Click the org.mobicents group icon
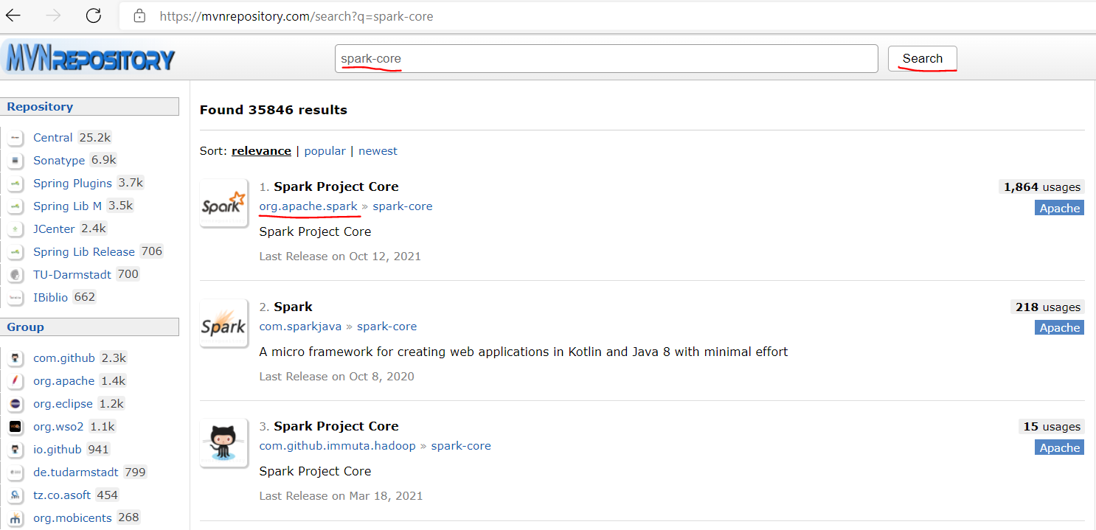1096x530 pixels. pyautogui.click(x=15, y=518)
